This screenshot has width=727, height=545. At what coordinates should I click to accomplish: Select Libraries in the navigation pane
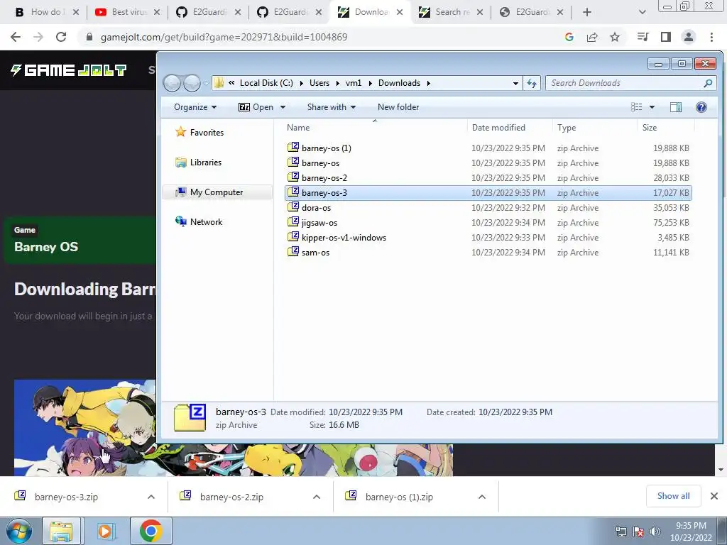206,163
